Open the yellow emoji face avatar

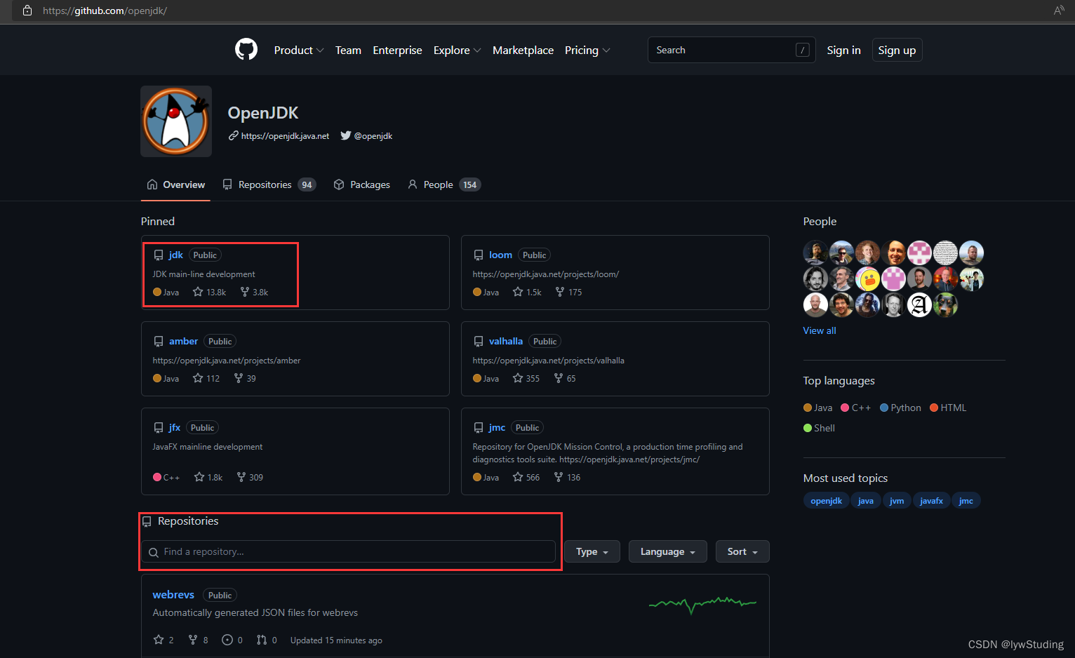pos(867,278)
